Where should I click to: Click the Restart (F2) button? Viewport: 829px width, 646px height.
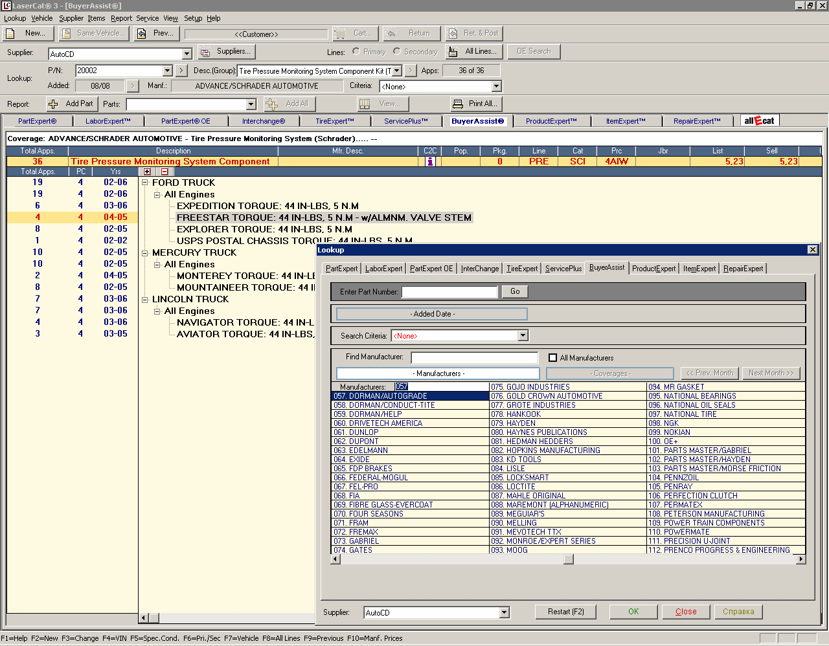click(x=566, y=612)
